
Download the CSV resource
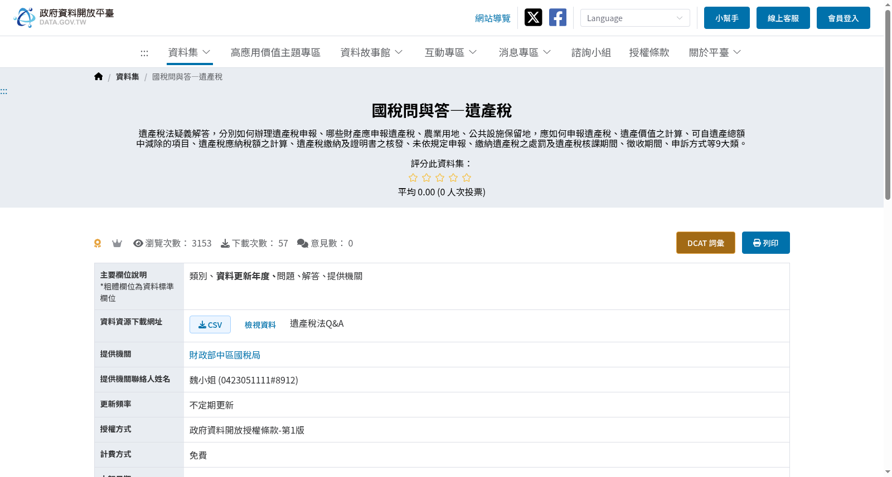[x=210, y=324]
